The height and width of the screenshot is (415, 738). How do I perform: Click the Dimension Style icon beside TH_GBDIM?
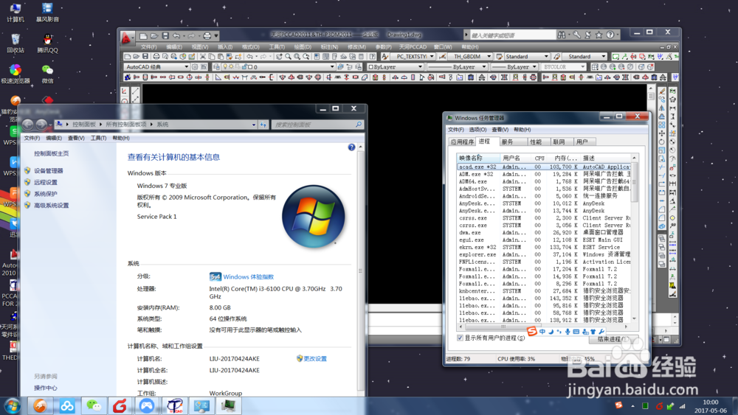[442, 57]
